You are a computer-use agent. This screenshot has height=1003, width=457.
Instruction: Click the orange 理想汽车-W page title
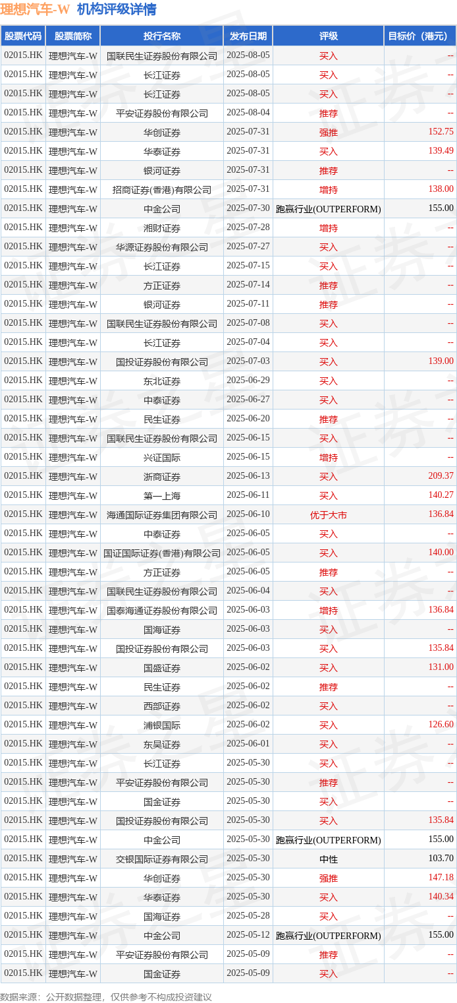pyautogui.click(x=35, y=9)
